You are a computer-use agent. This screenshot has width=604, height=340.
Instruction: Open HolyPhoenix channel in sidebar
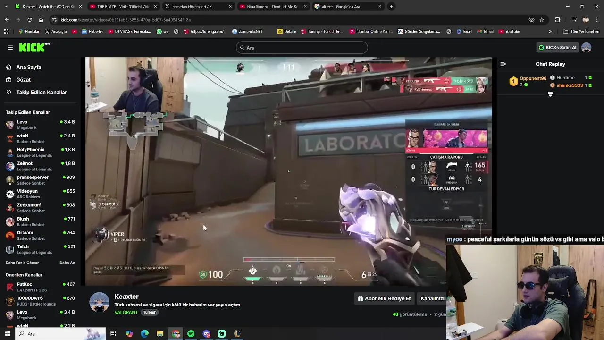pyautogui.click(x=40, y=153)
